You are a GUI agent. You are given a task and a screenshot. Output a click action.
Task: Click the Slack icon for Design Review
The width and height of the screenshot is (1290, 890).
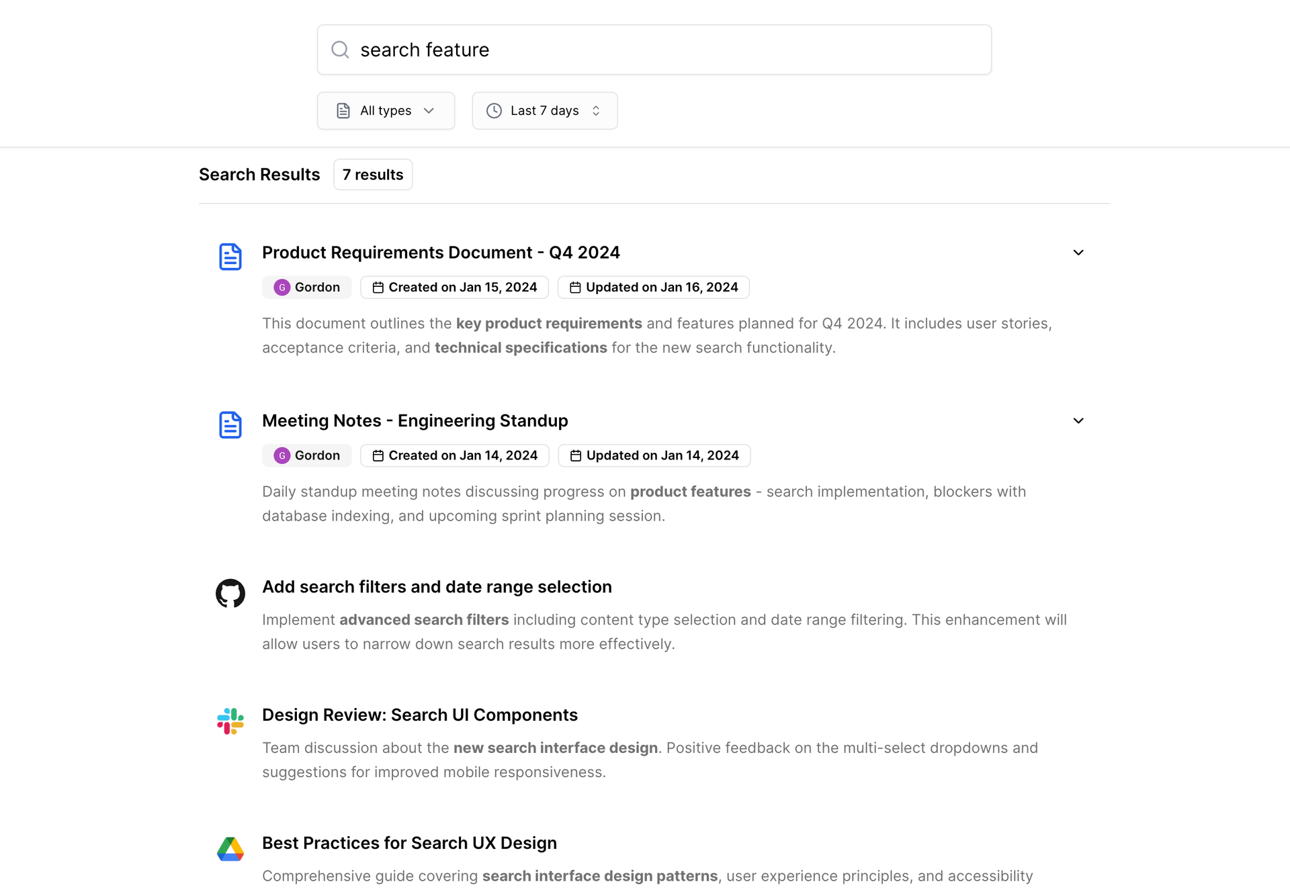(x=230, y=721)
